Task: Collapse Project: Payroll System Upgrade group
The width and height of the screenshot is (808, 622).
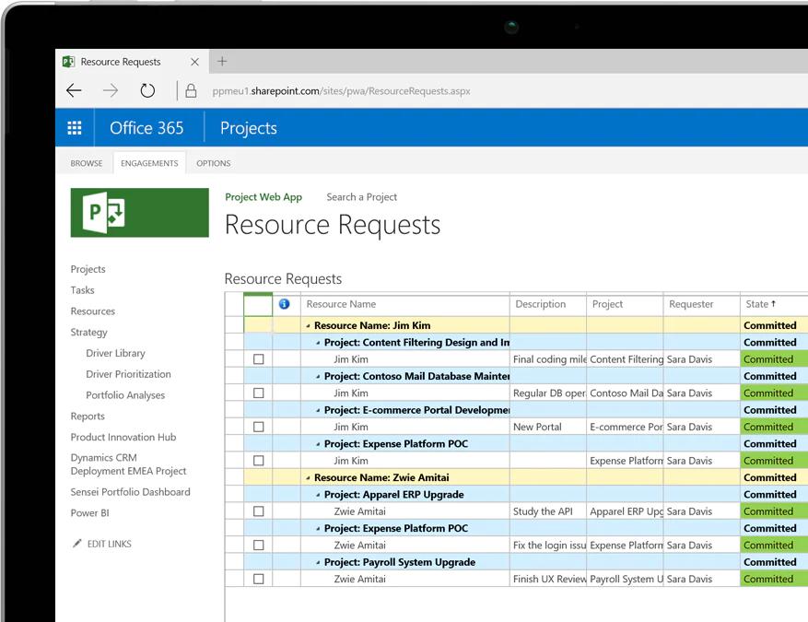Action: tap(318, 562)
